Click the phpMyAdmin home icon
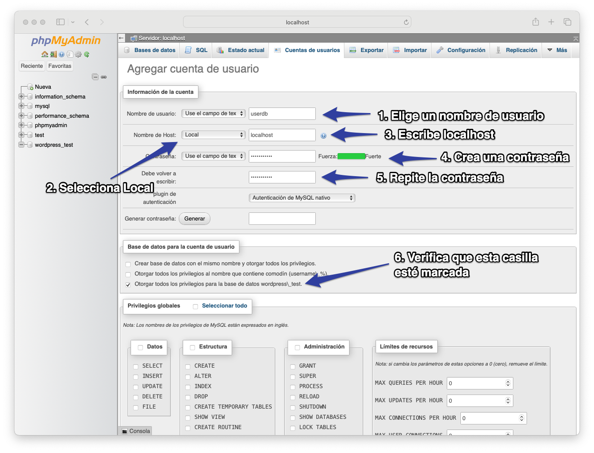The image size is (594, 453). point(45,54)
